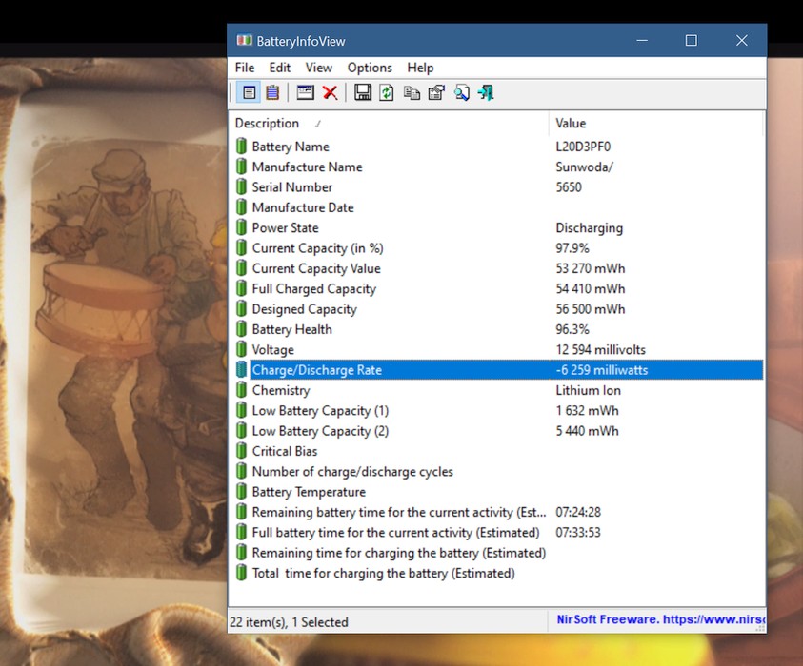Select the Chemistry row
This screenshot has width=803, height=666.
pos(498,390)
